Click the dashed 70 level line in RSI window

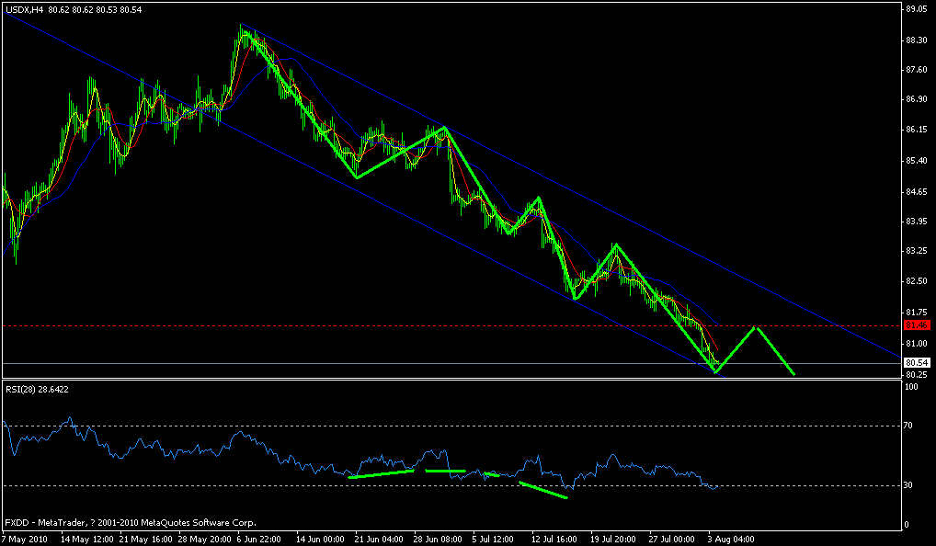[x=460, y=426]
